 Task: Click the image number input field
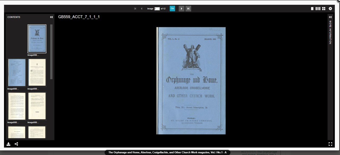157,9
